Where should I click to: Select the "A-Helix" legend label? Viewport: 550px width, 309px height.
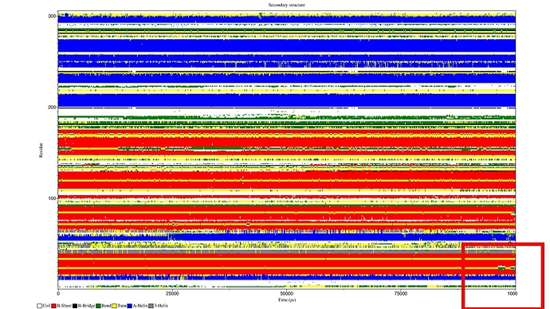point(140,306)
